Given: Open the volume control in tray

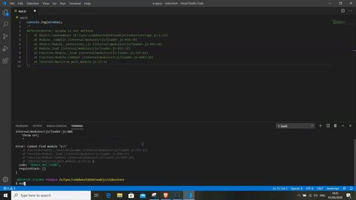Looking at the screenshot, I should click(x=315, y=195).
